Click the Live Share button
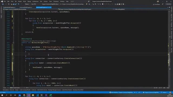 [156, 4]
